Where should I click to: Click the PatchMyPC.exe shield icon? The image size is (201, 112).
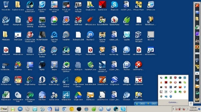90,66
